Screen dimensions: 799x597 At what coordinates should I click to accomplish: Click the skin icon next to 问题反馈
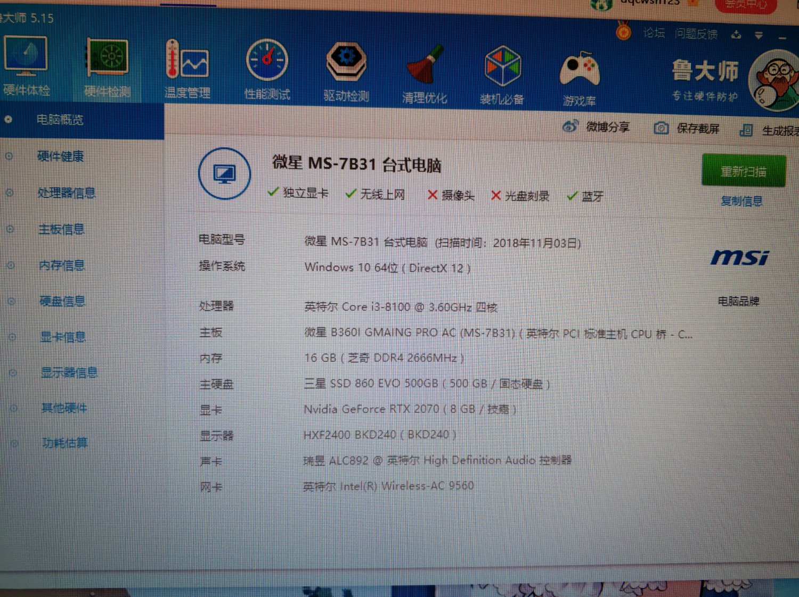click(736, 35)
